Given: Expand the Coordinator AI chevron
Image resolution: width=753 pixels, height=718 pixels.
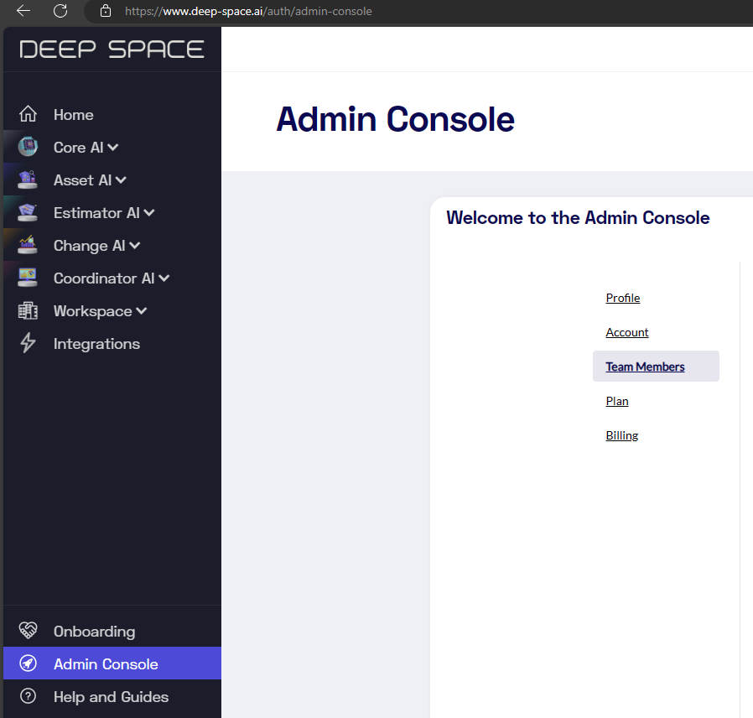Looking at the screenshot, I should (164, 278).
